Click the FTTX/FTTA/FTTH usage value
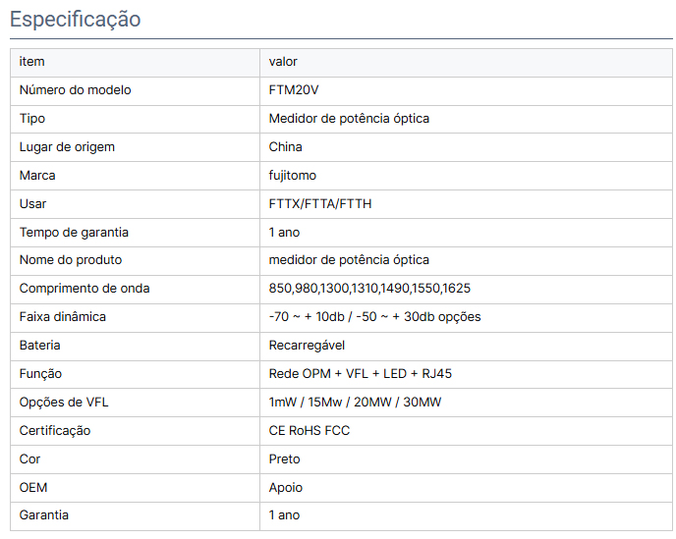 pos(320,204)
